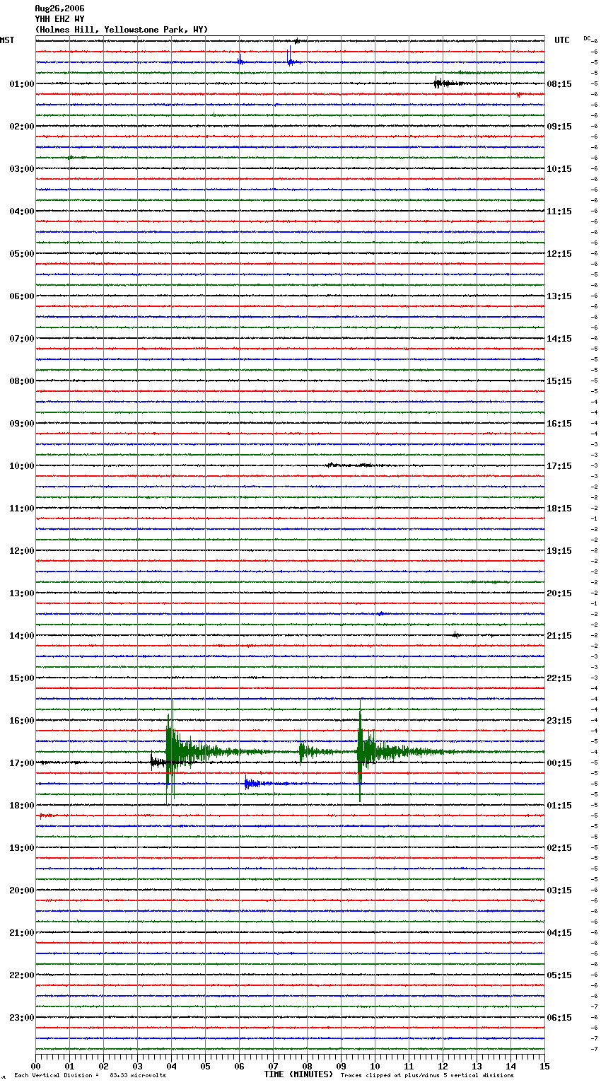Select the "10:00" MST time label

[x=22, y=466]
